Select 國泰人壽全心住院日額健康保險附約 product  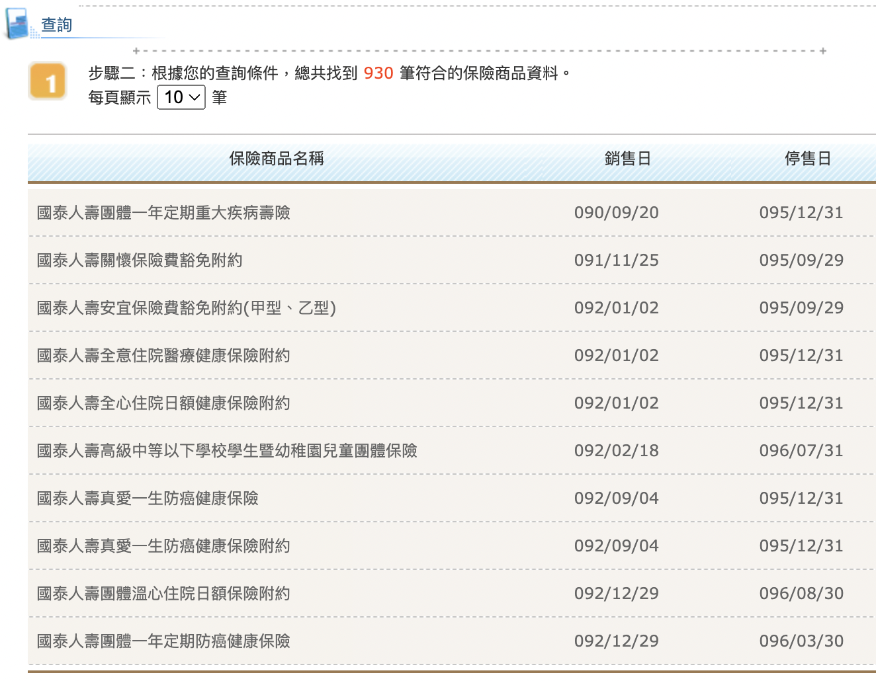click(163, 403)
